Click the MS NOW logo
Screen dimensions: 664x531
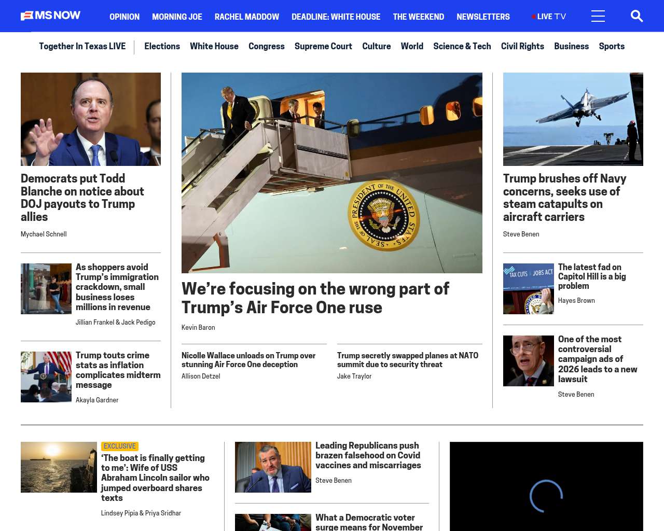pyautogui.click(x=51, y=16)
